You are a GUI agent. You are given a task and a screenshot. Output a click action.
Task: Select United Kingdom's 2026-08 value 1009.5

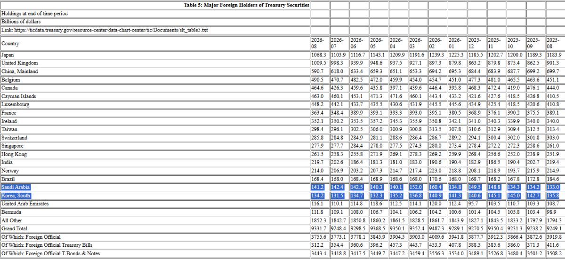click(x=320, y=63)
